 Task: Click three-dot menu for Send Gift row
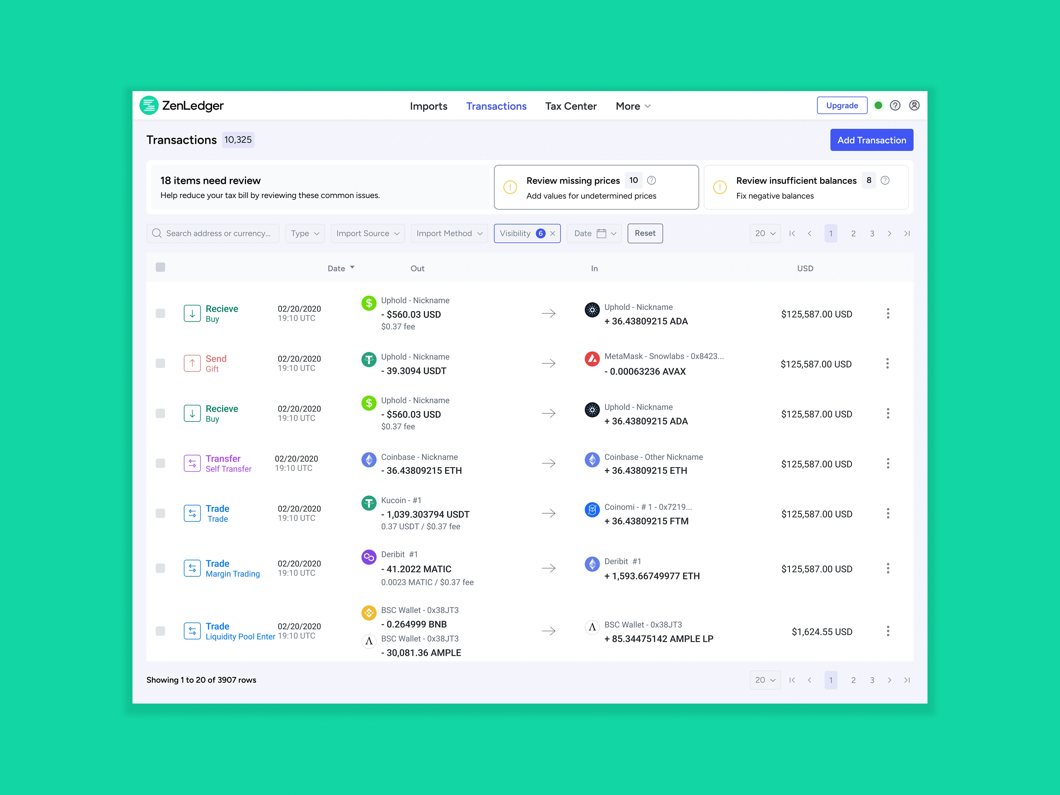coord(887,363)
